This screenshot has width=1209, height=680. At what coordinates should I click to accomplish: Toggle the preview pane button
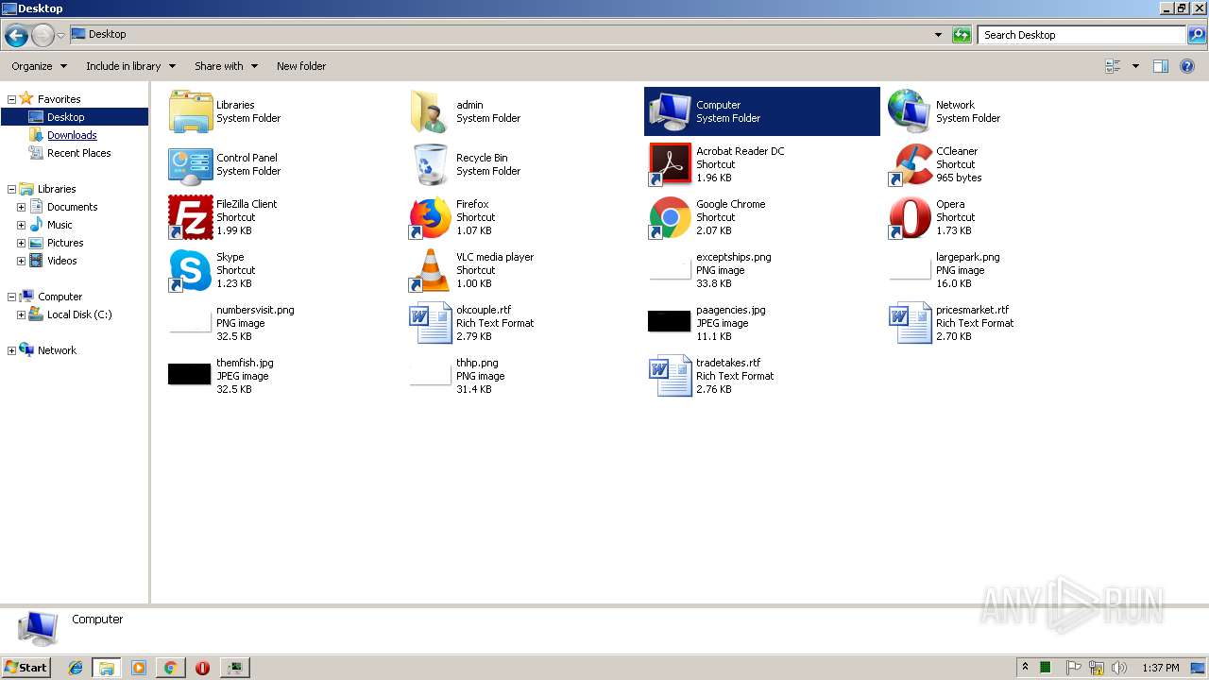click(1161, 66)
